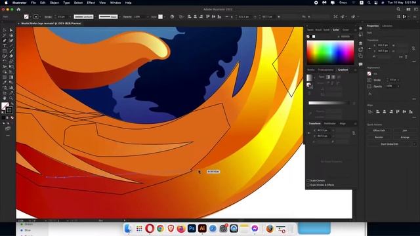The image size is (420, 236).
Task: Pick a color from the spectrum
Action: [x=330, y=52]
